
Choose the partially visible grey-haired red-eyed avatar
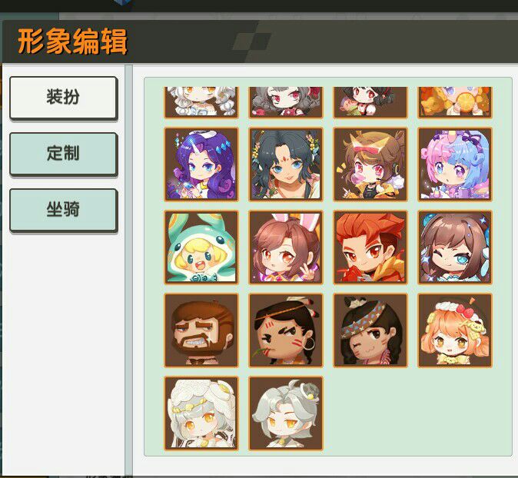tap(286, 102)
